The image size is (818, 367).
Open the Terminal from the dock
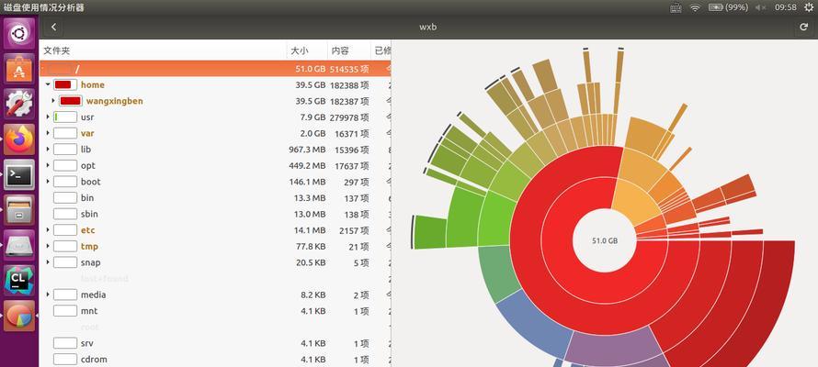point(18,174)
